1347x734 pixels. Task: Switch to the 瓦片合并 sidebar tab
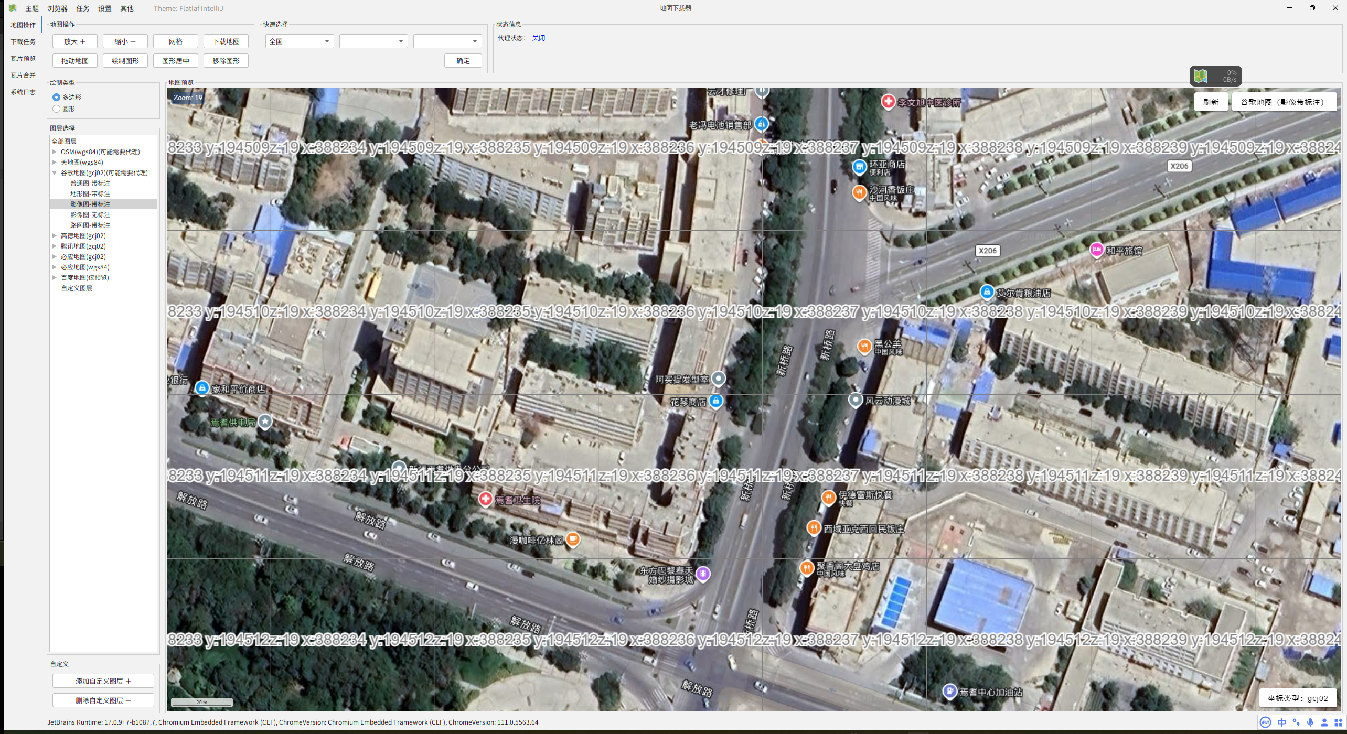coord(23,75)
